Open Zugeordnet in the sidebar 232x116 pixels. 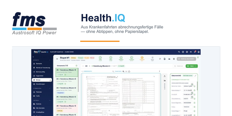point(42,76)
